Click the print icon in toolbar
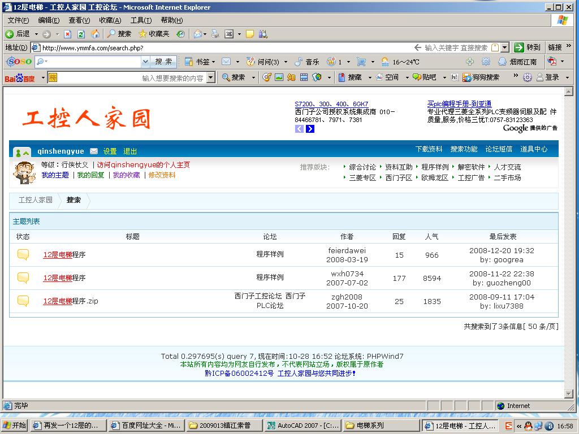Image resolution: width=579 pixels, height=434 pixels. [215, 34]
